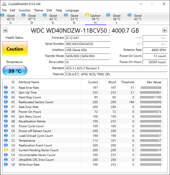Open the Help menu
Viewport: 170px width, 175px height.
tap(59, 10)
